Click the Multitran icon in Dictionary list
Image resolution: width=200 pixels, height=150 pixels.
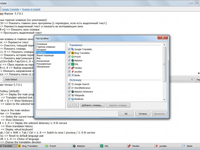[x=73, y=99]
